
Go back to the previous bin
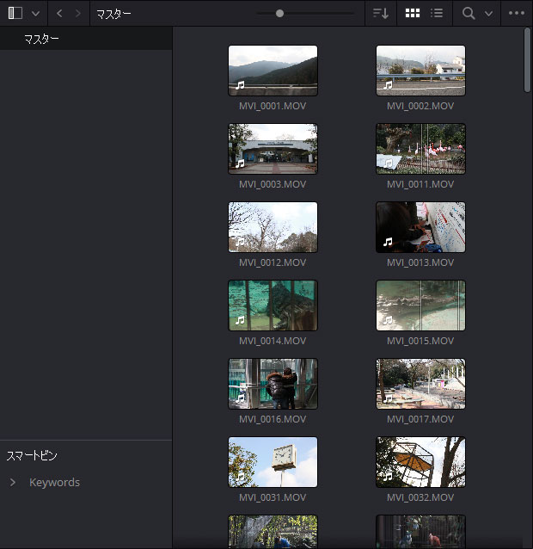59,14
